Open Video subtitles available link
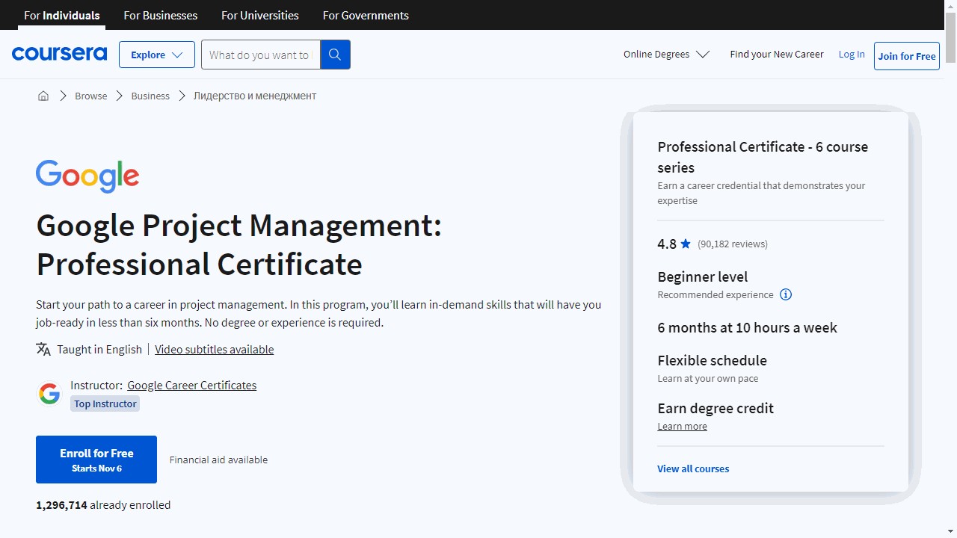Image resolution: width=957 pixels, height=538 pixels. [x=215, y=349]
